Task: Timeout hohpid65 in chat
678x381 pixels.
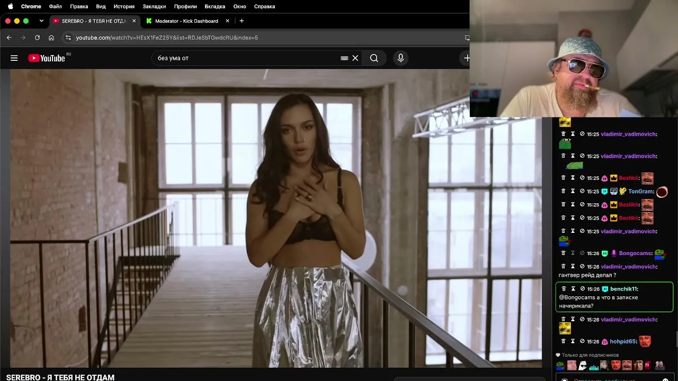Action: tap(573, 342)
